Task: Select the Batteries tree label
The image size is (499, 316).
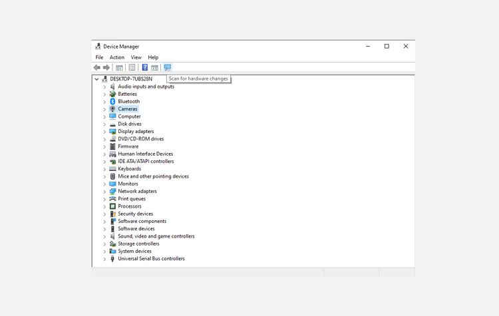Action: 127,94
